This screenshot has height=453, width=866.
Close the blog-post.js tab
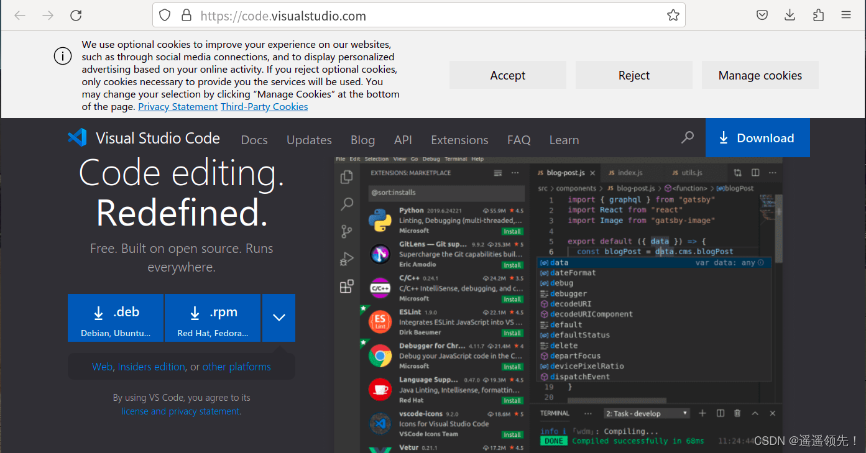(x=592, y=173)
